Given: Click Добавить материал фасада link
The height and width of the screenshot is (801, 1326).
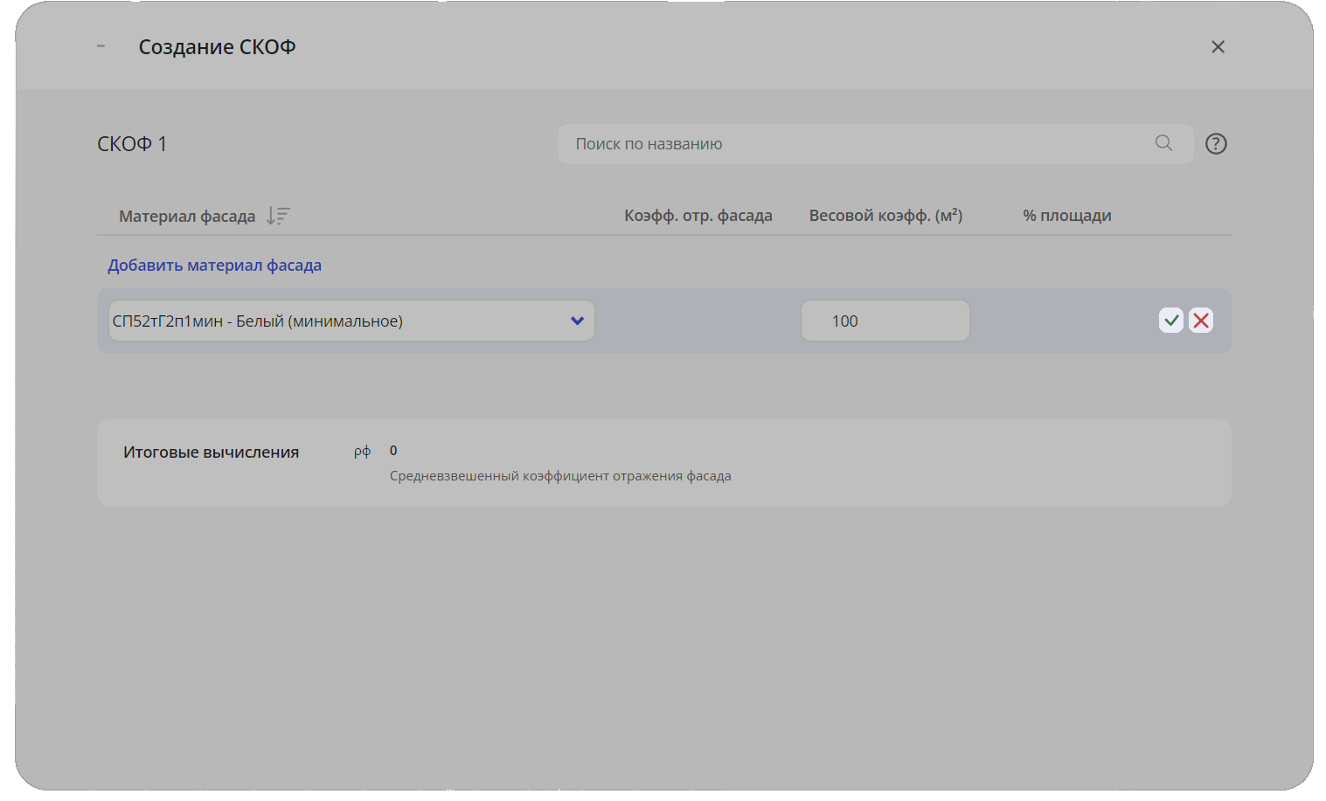Looking at the screenshot, I should tap(215, 266).
